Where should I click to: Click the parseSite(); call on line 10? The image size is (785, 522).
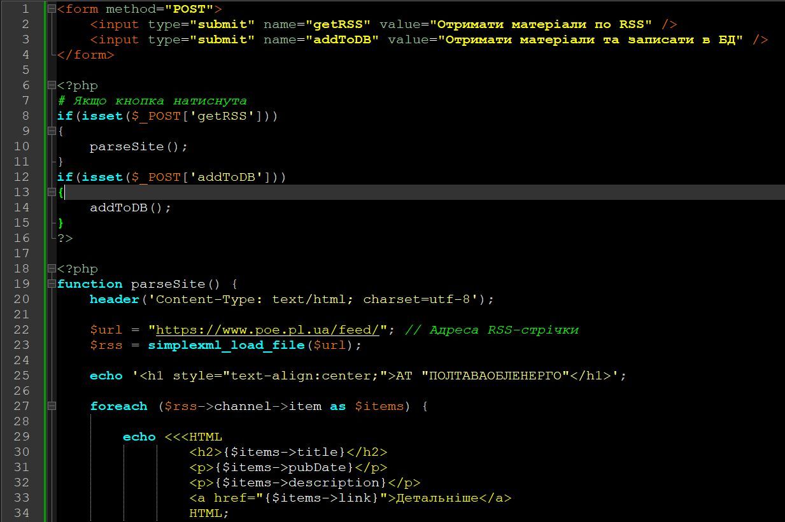point(139,146)
